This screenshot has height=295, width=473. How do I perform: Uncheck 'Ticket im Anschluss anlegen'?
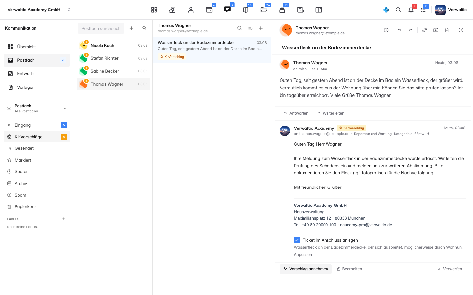click(x=297, y=240)
